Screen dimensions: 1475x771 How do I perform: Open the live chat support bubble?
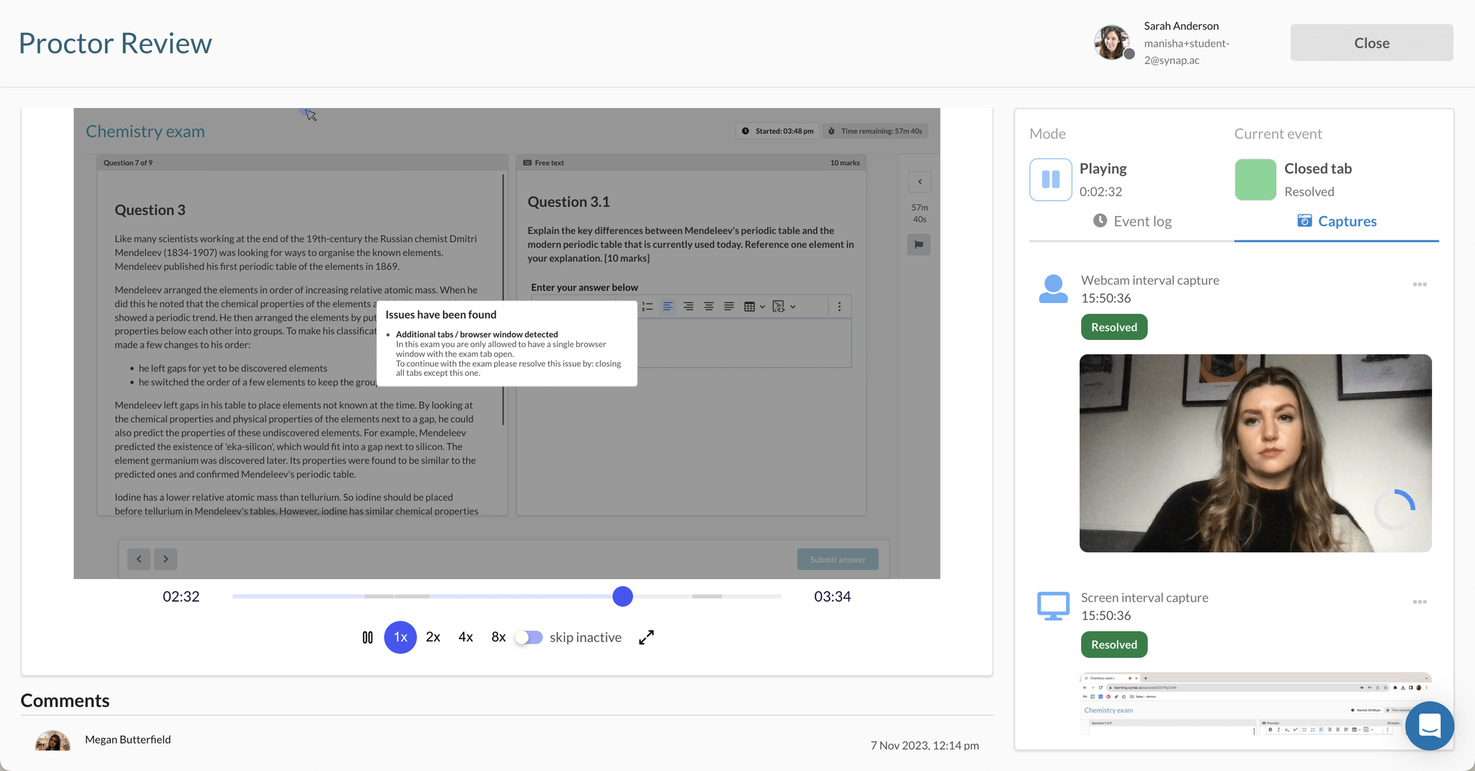pos(1429,726)
